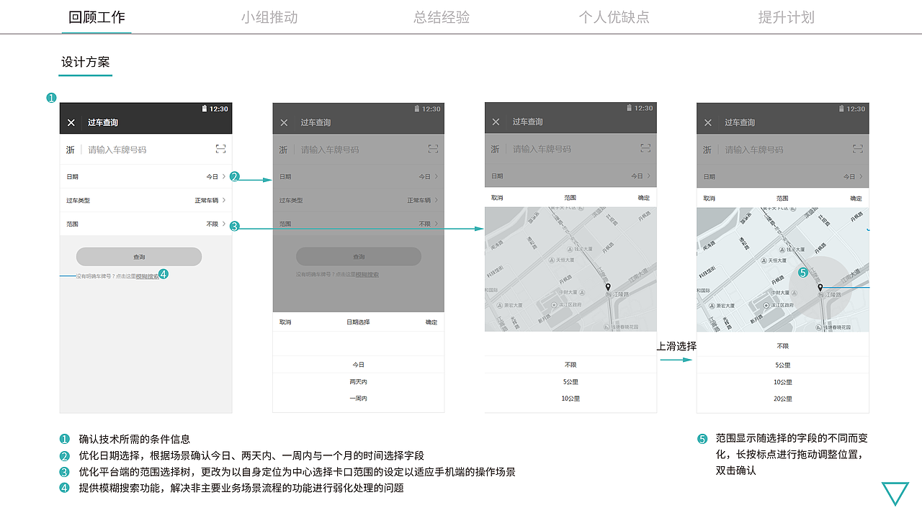Tap 确定 in the 日期选择 picker
This screenshot has width=922, height=518.
coord(431,322)
